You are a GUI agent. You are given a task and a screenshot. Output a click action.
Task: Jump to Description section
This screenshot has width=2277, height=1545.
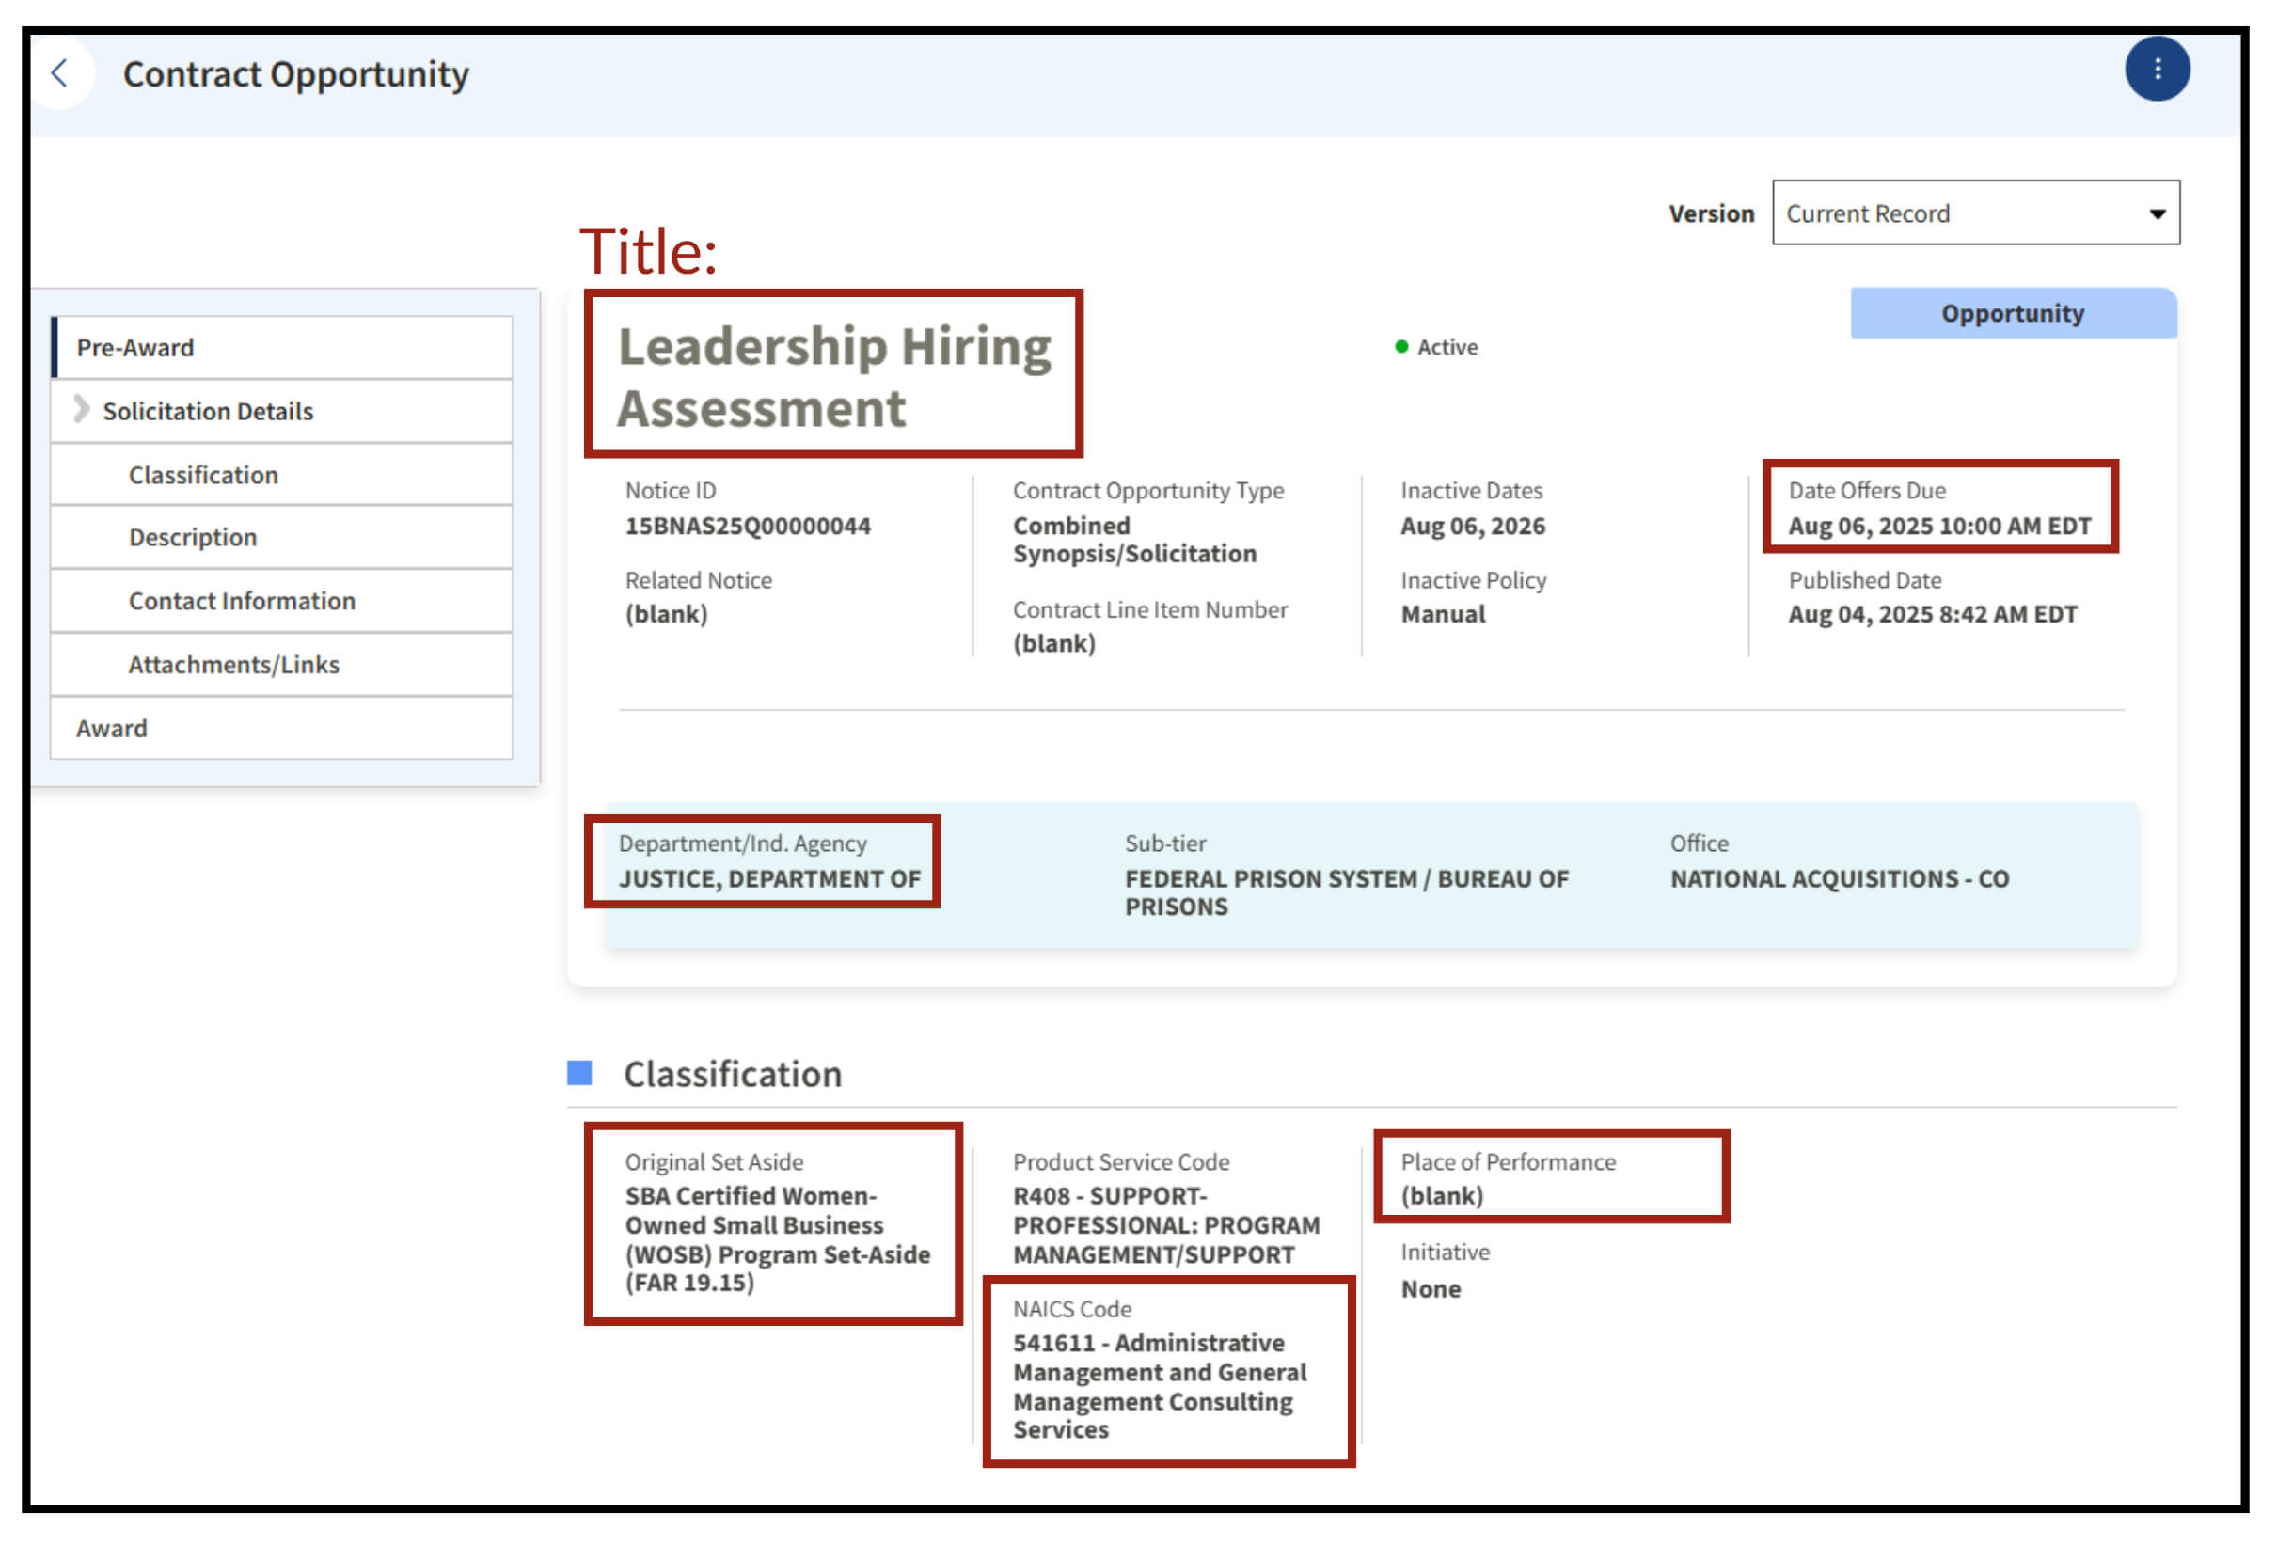[192, 538]
